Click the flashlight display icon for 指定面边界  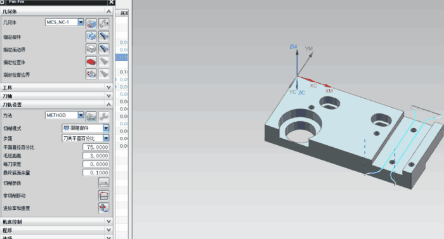(103, 49)
